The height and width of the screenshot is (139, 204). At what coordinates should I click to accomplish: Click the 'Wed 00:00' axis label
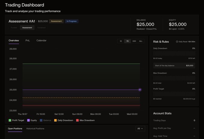[132, 114]
